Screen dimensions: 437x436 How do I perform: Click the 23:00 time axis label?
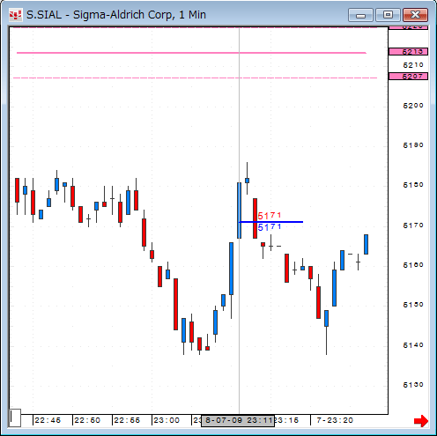(x=167, y=420)
